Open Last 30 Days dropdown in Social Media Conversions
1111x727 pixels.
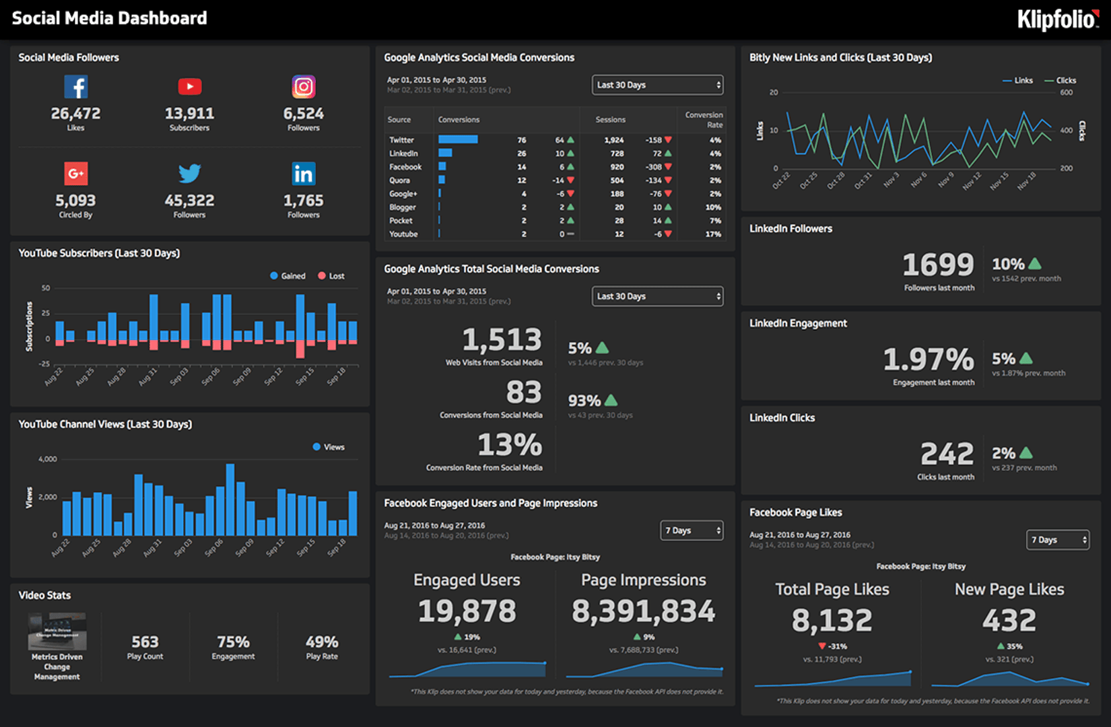658,85
